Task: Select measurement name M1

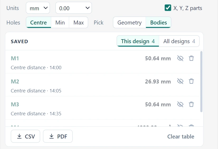Action: [x=15, y=58]
